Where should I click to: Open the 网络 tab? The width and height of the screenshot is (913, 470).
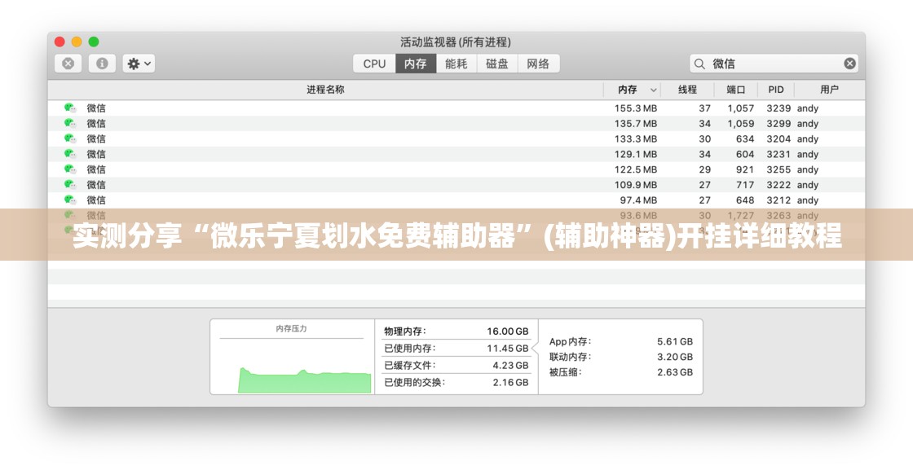539,64
